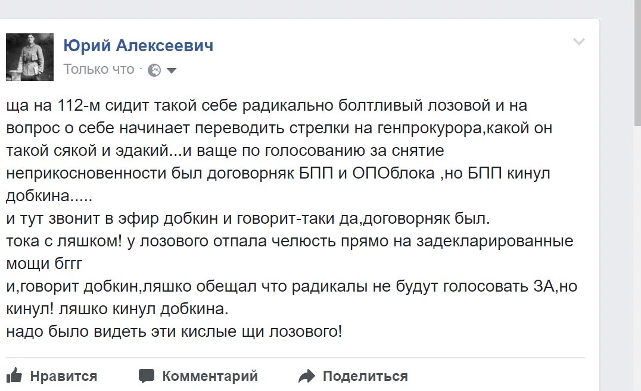Click the share arrow icon
The image size is (641, 391).
tap(307, 376)
